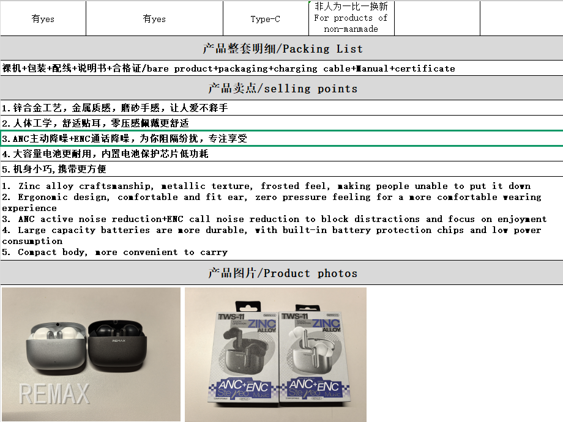Select the TWS-11 Zinc Alloy packaging boxes photo
563x422 pixels.
[x=276, y=355]
